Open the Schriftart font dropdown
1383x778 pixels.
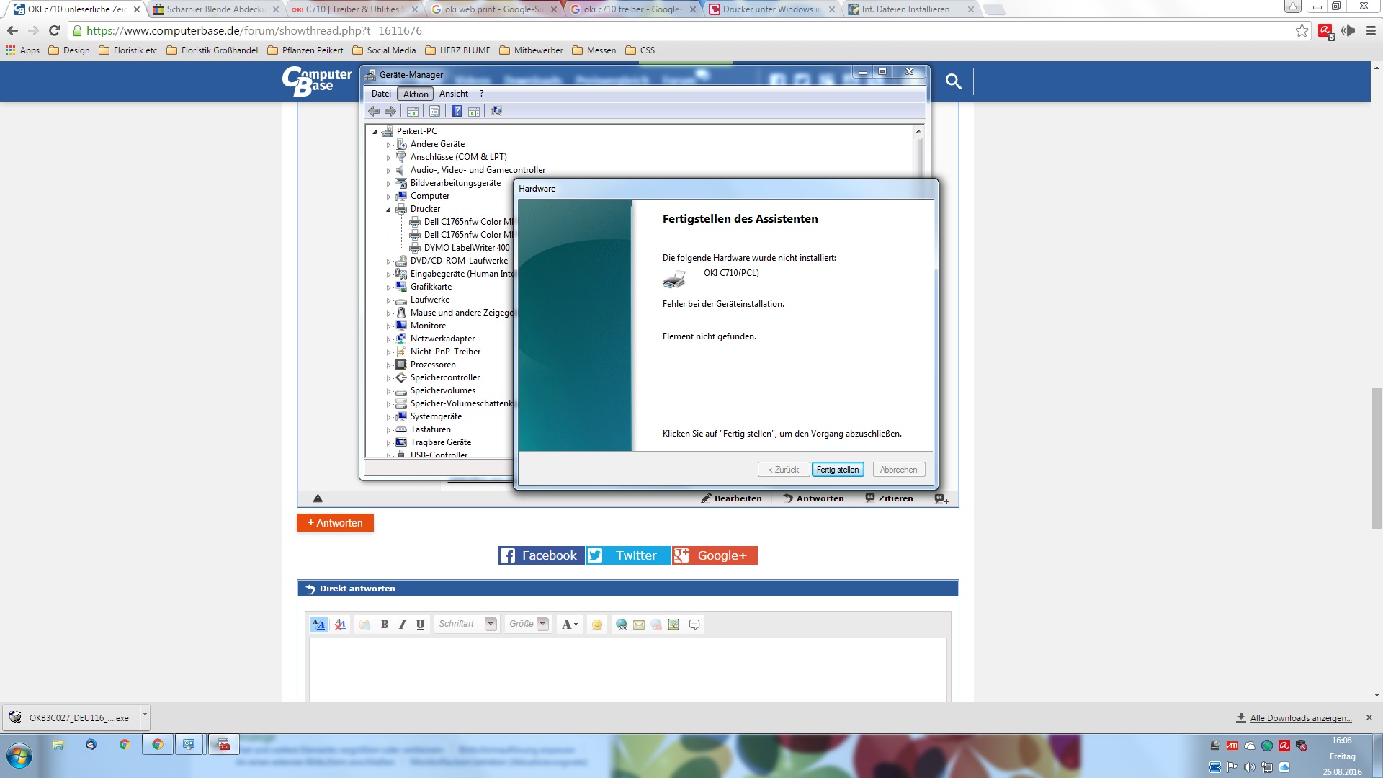pos(491,624)
